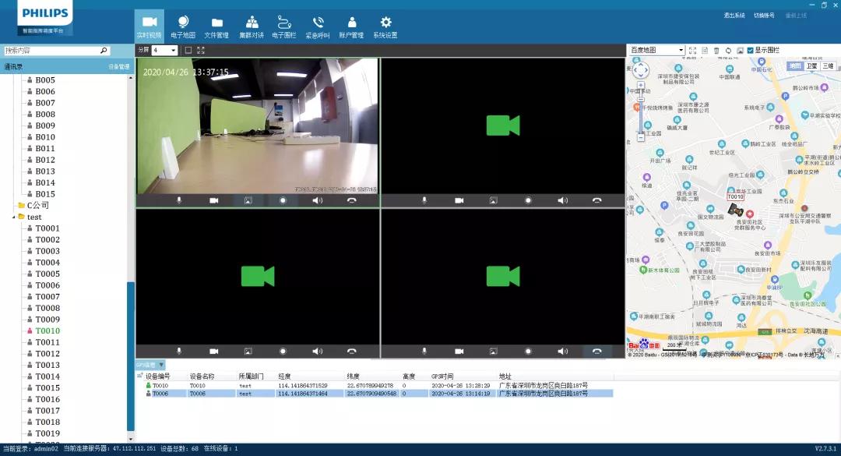The height and width of the screenshot is (456, 841).
Task: Mute speaker in the top-left video pane
Action: tap(317, 200)
